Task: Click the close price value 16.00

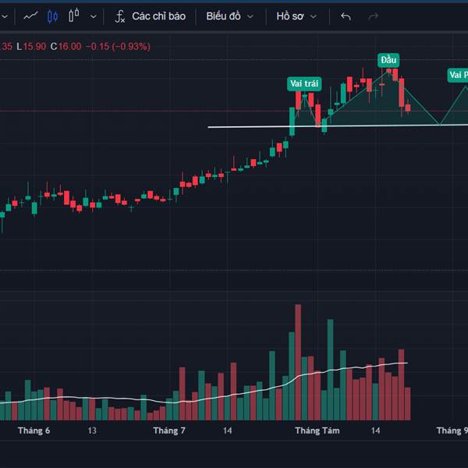Action: (x=70, y=47)
